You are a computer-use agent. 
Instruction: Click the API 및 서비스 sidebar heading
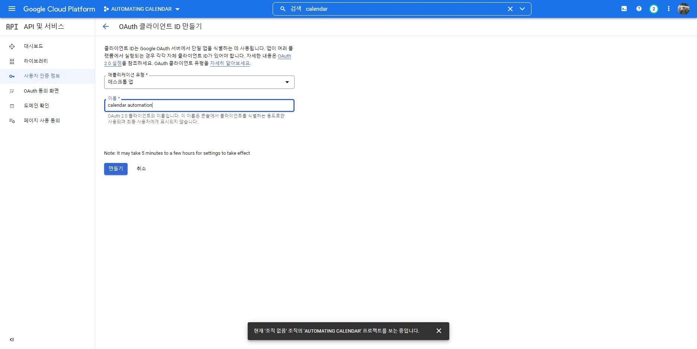[x=44, y=27]
